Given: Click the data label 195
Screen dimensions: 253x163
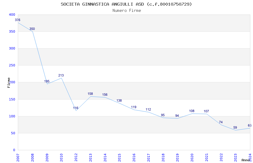Looking at the screenshot, I should click(x=47, y=81).
